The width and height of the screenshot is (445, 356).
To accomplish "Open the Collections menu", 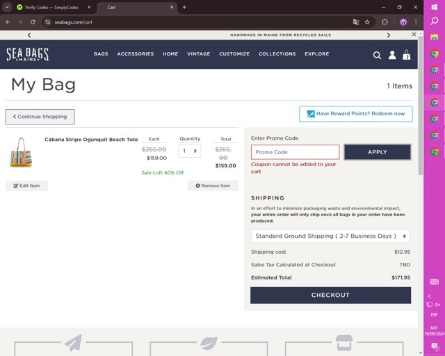I will [x=277, y=54].
